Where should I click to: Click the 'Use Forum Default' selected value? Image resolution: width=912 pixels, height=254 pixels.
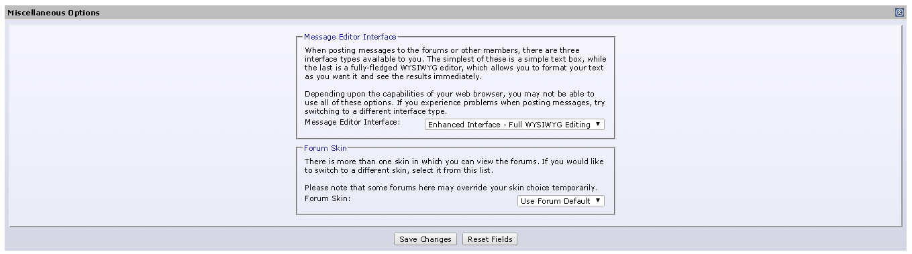pyautogui.click(x=556, y=201)
